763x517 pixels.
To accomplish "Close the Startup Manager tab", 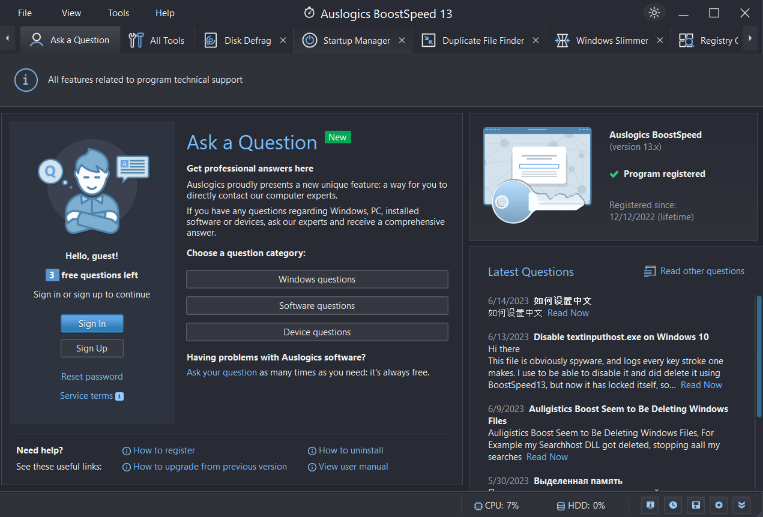I will point(402,40).
